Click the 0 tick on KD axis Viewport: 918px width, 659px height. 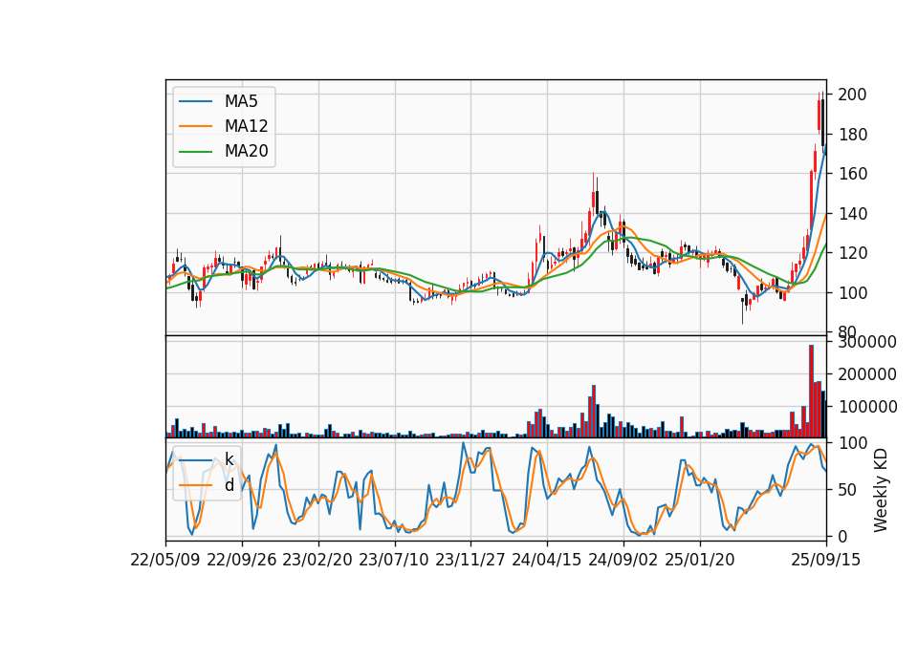pos(843,536)
